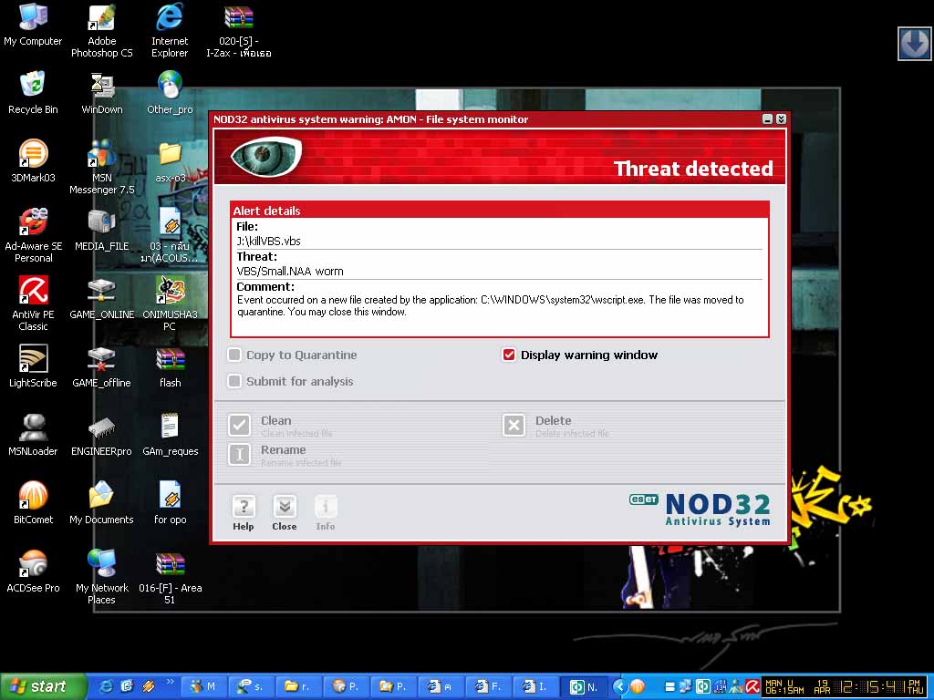Open the MSN Messenger 7.5 shortcut
934x700 pixels.
[x=102, y=167]
